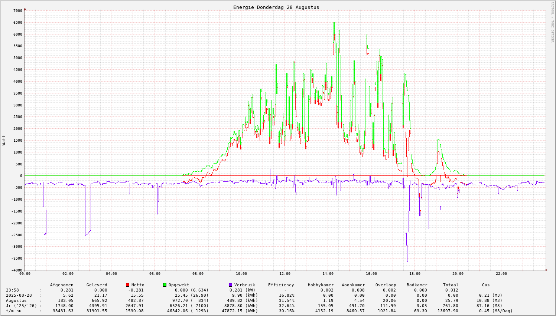Select the Geleverd column header
Image resolution: width=556 pixels, height=316 pixels.
point(97,285)
